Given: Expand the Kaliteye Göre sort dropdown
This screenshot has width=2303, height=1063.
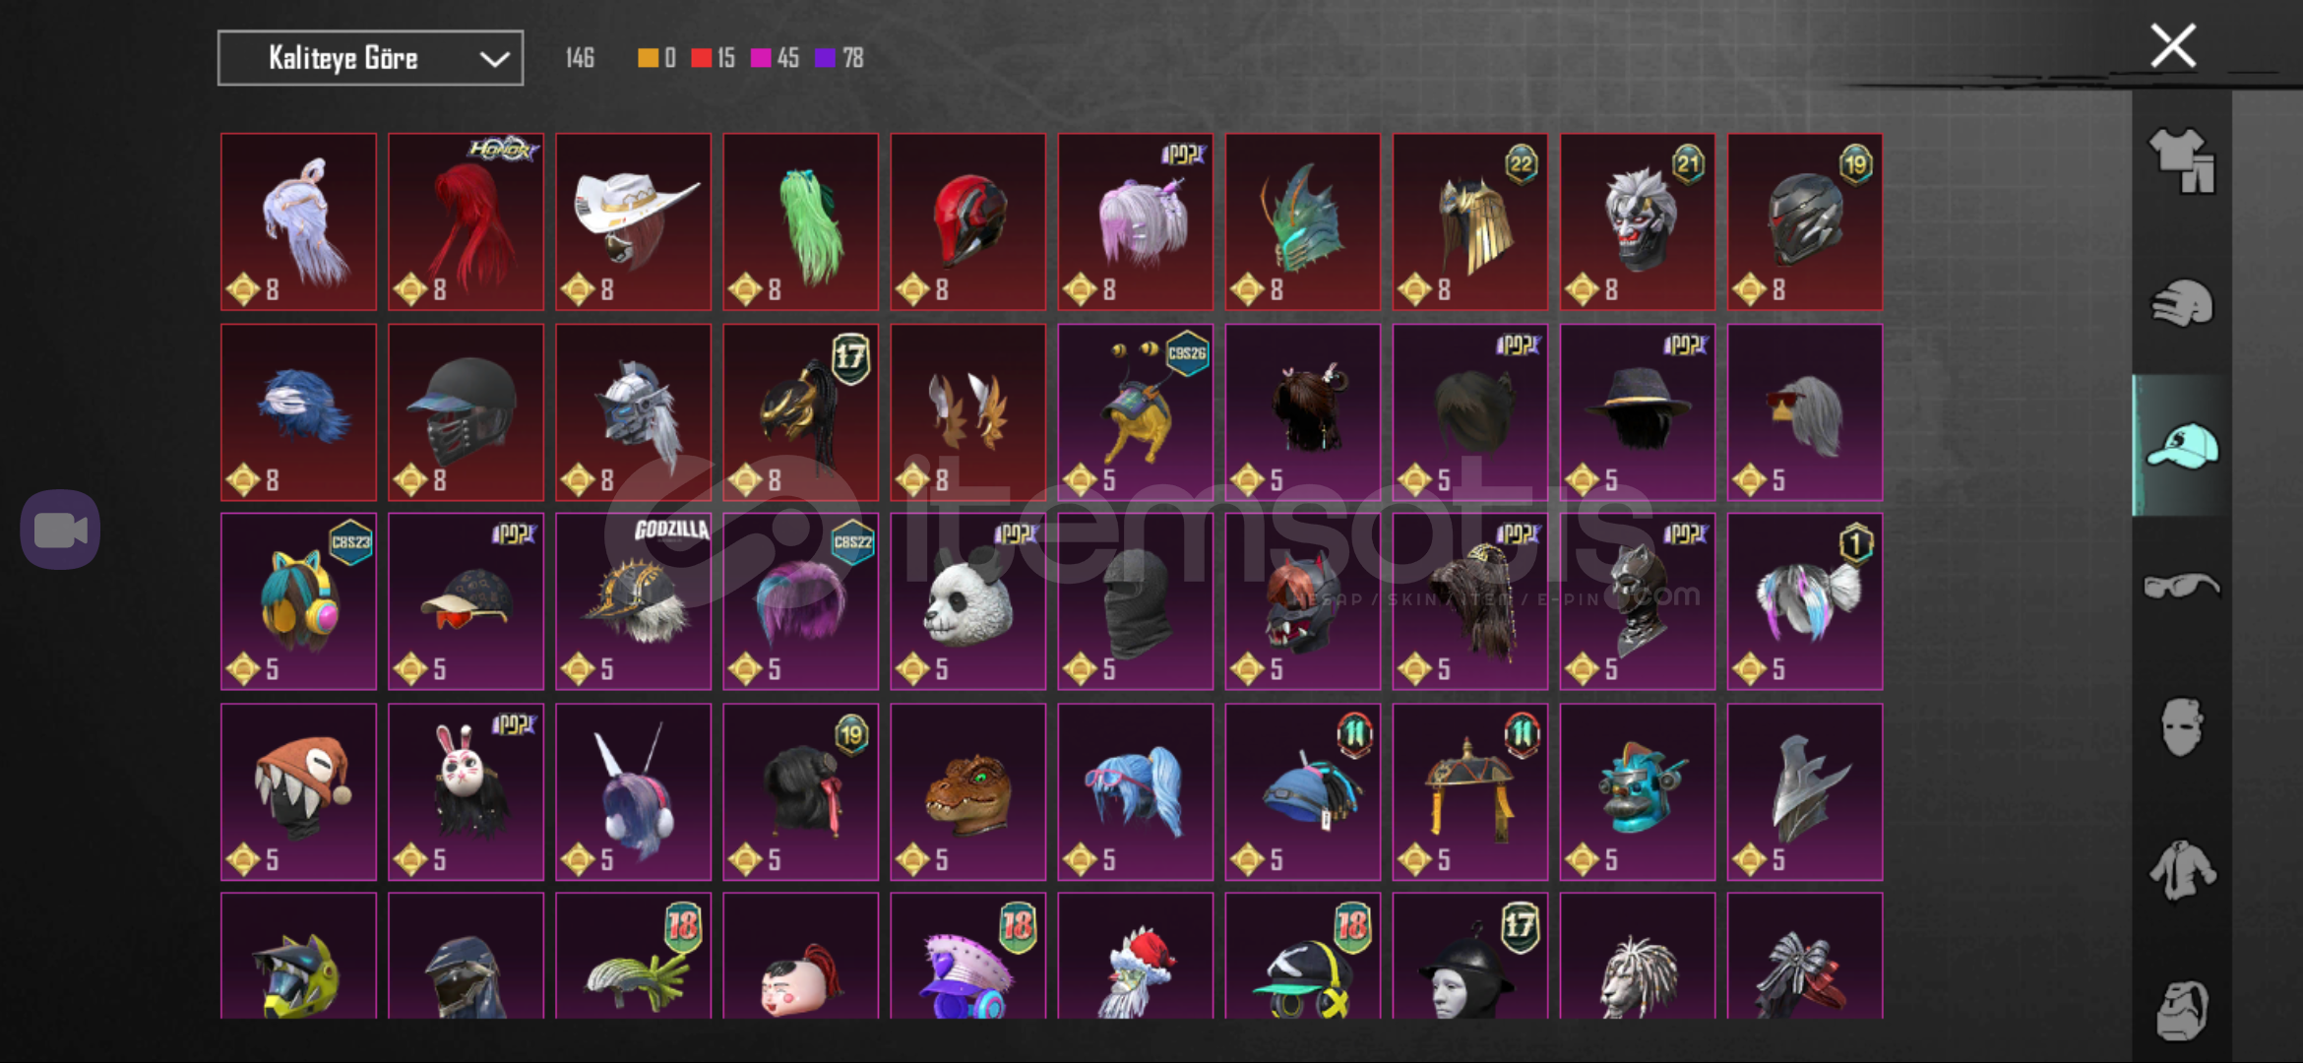Looking at the screenshot, I should coord(370,58).
